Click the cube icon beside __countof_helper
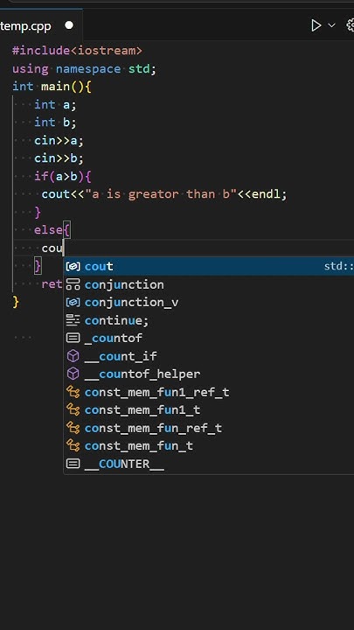 pos(73,374)
